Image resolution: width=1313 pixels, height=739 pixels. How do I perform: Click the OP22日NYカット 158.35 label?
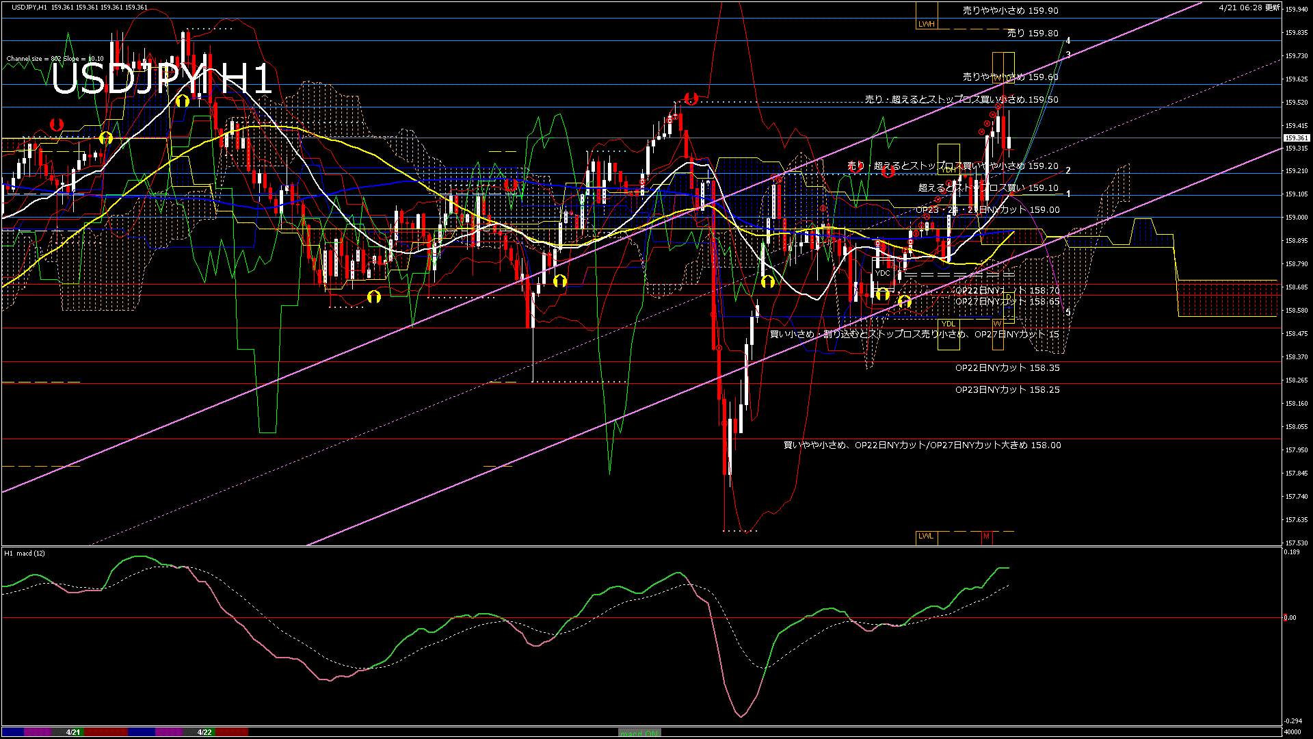(x=1007, y=368)
